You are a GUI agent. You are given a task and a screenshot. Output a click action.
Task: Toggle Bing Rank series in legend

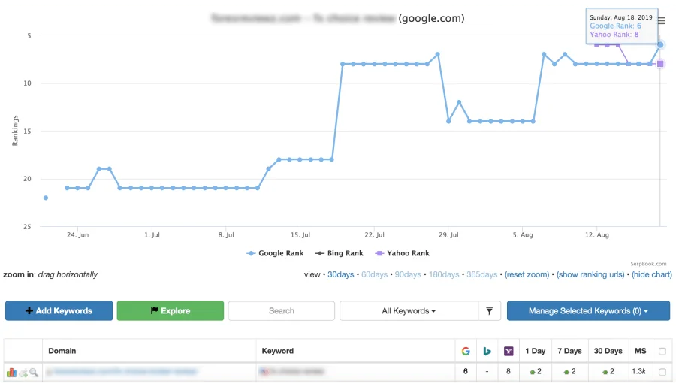340,253
